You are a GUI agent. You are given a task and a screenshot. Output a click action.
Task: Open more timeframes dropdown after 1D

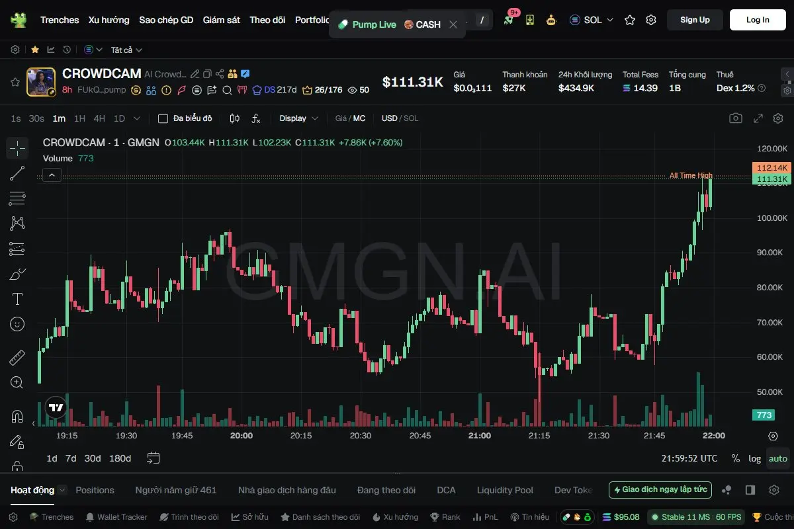[x=137, y=118]
